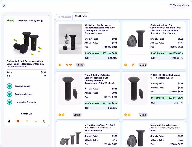The image size is (192, 147).
Task: Select the Alibaba tab
Action: (81, 16)
